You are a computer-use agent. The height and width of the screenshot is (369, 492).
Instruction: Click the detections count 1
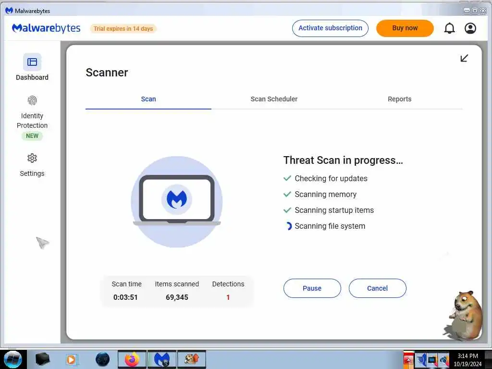click(228, 297)
